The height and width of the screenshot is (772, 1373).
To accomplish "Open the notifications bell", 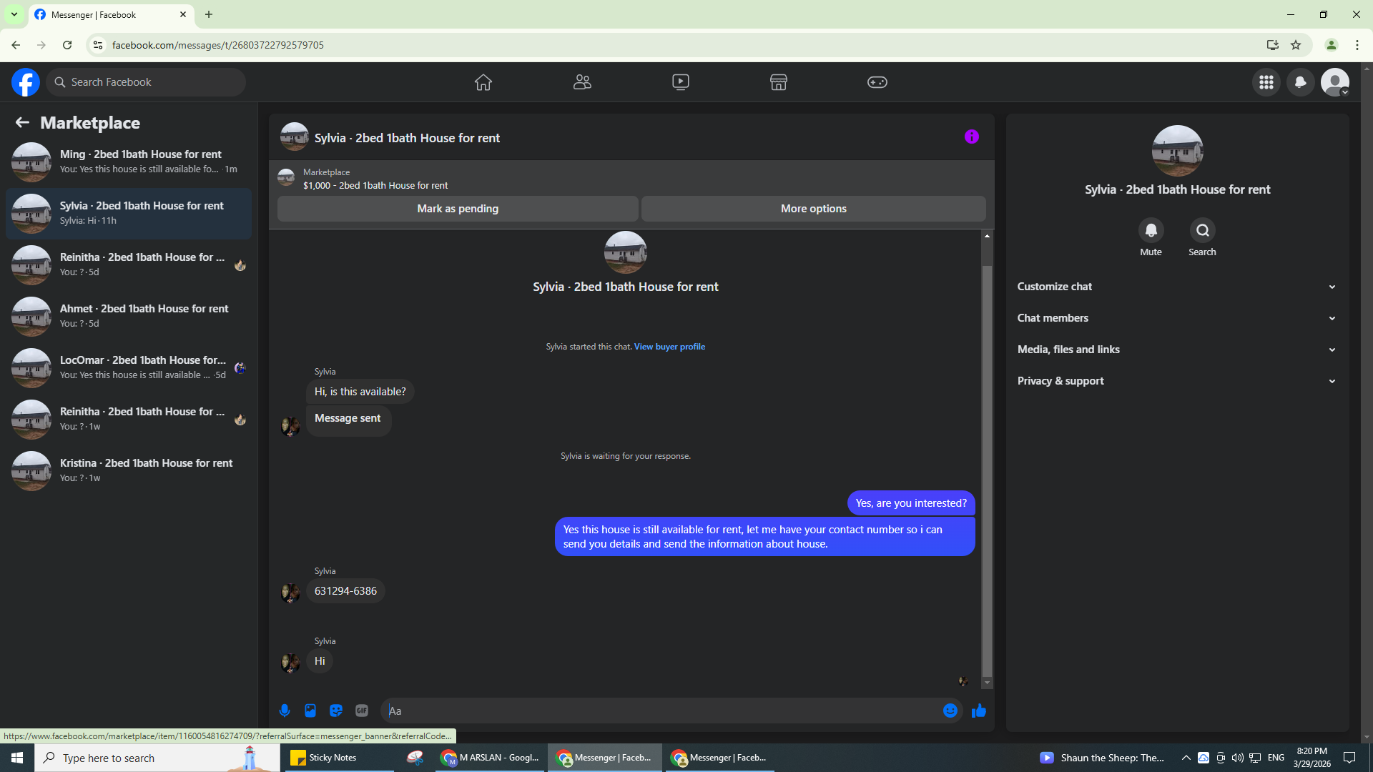I will pos(1301,82).
